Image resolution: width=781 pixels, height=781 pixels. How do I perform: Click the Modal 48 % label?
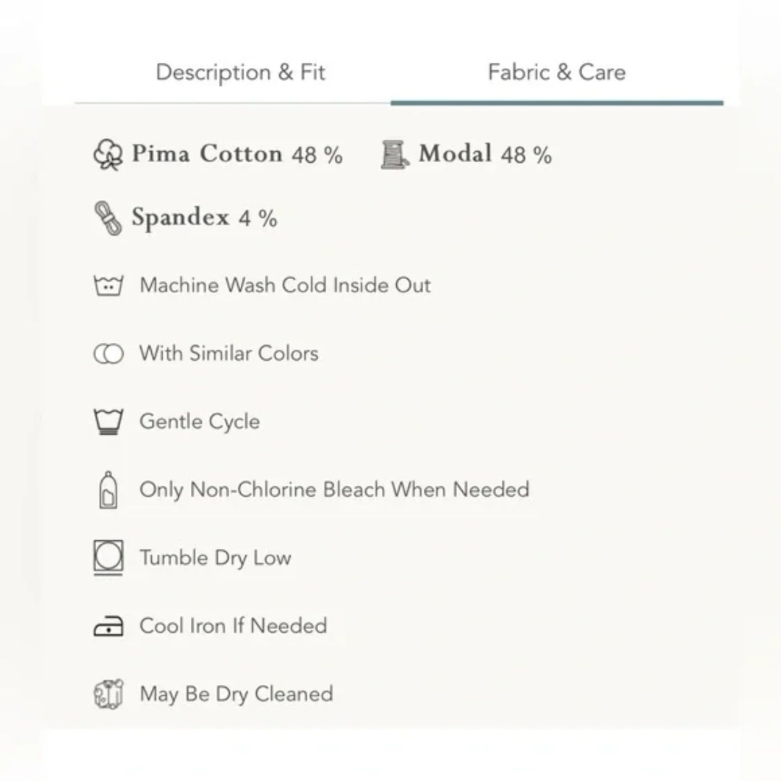pos(485,154)
